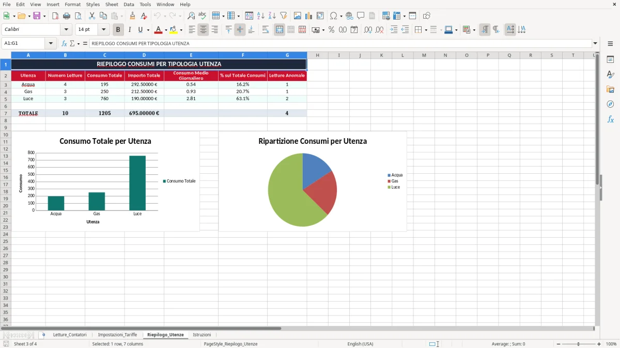Click the Increase Indent icon

pyautogui.click(x=394, y=30)
